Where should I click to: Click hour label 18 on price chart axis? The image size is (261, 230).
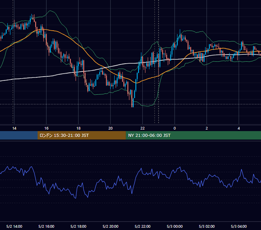[78, 128]
